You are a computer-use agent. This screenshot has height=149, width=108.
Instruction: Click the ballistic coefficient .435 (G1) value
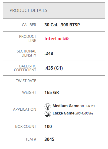pyautogui.click(x=54, y=68)
